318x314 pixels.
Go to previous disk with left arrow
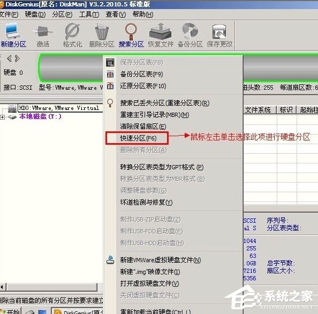9,58
